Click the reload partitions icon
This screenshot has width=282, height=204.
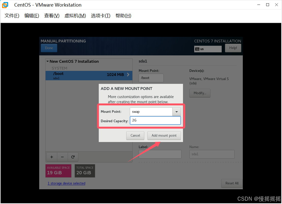(x=73, y=157)
